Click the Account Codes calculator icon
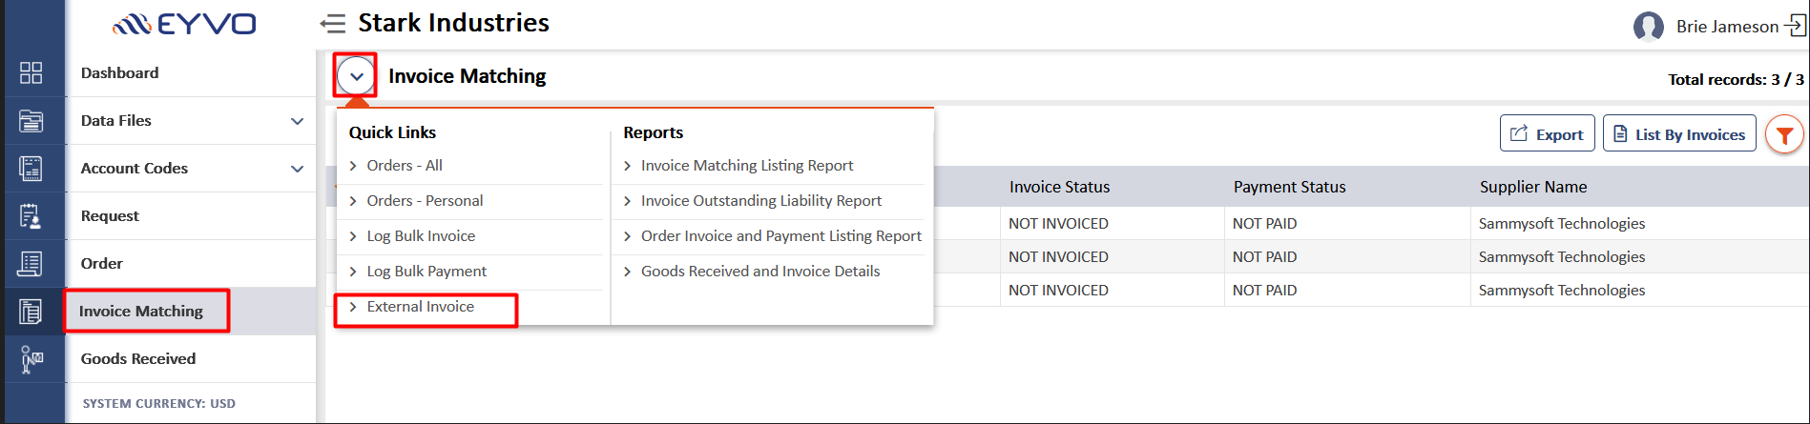The height and width of the screenshot is (424, 1810). point(31,169)
